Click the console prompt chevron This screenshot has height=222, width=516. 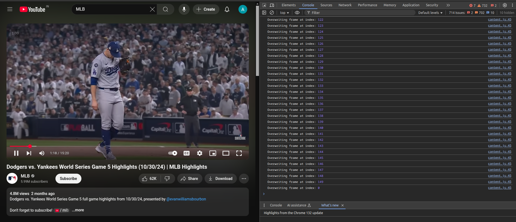[264, 194]
